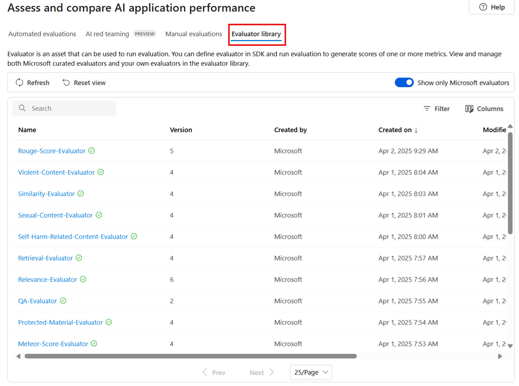Open the Rouge-Score-Evaluator link
519x386 pixels.
point(52,151)
